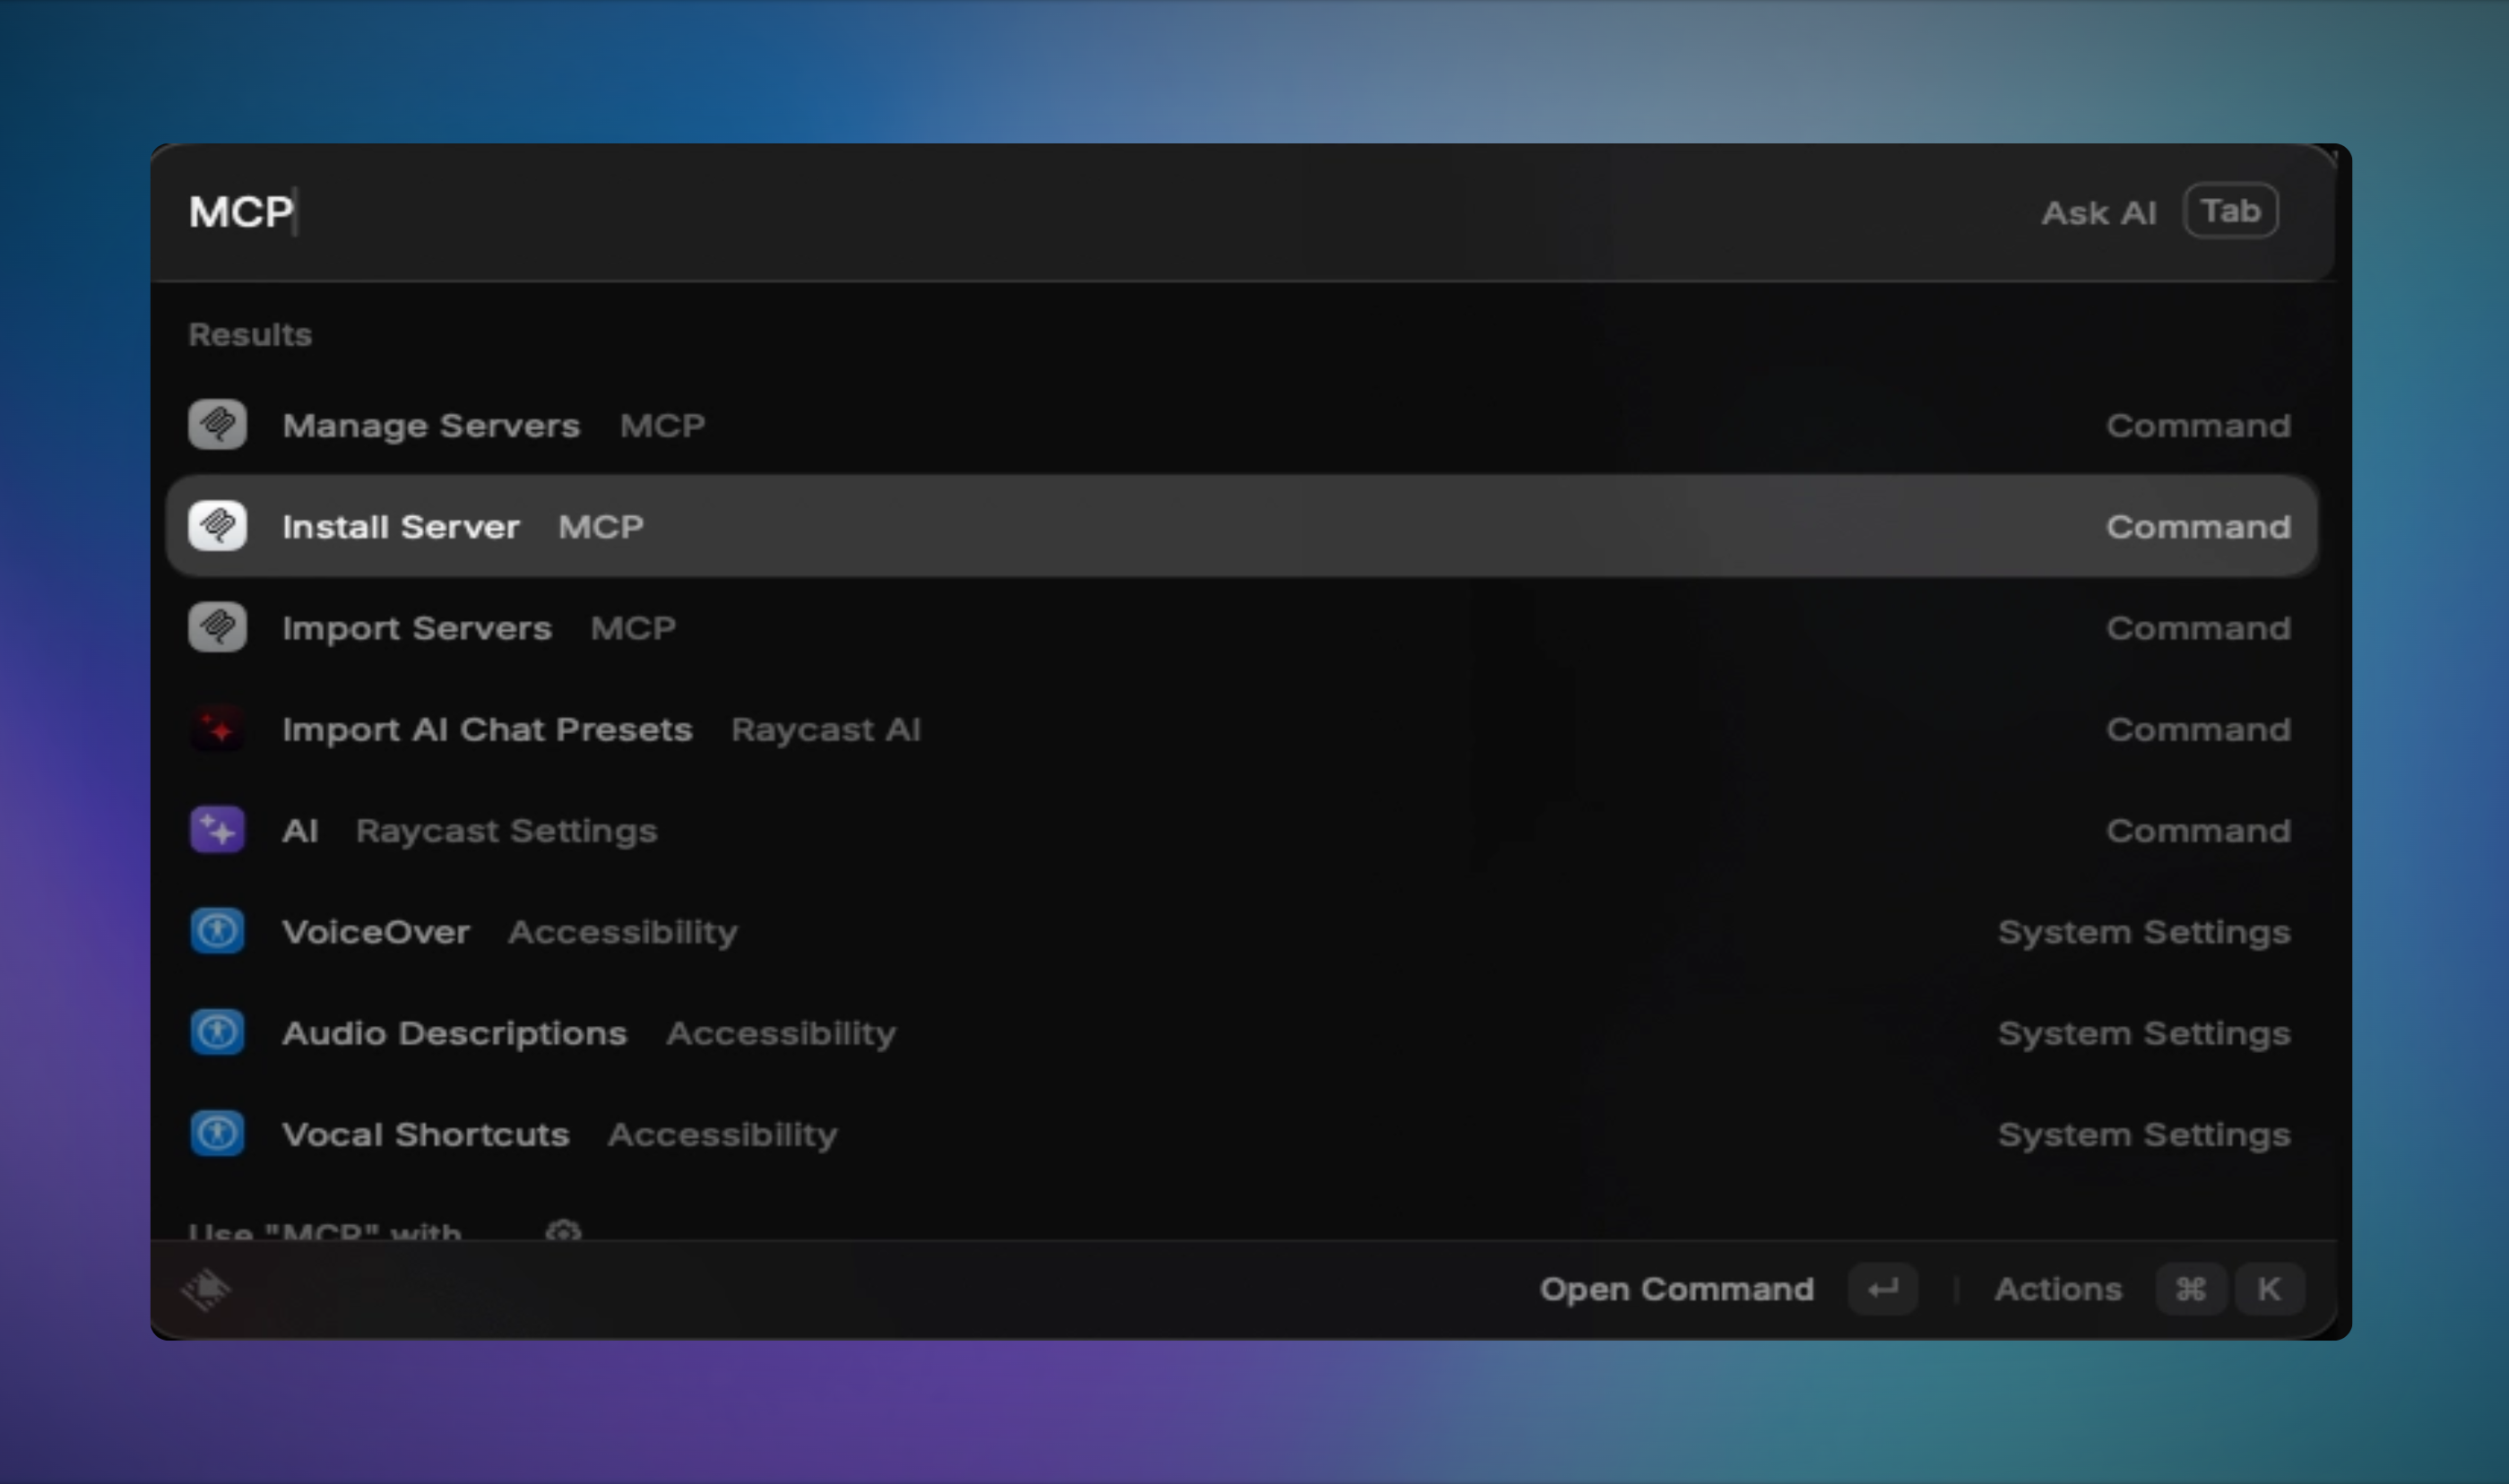The height and width of the screenshot is (1484, 2509).
Task: Click the Command key symbol beside Actions
Action: pos(2190,1289)
